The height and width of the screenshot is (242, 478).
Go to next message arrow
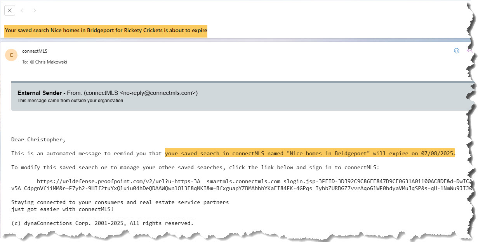coord(35,10)
